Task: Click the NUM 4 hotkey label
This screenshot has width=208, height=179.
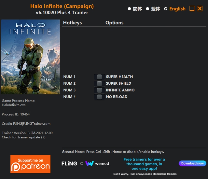Action: [x=69, y=97]
